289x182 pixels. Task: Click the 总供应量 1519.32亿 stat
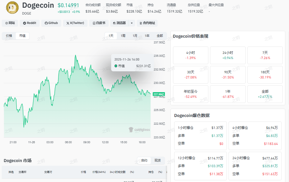[195, 8]
